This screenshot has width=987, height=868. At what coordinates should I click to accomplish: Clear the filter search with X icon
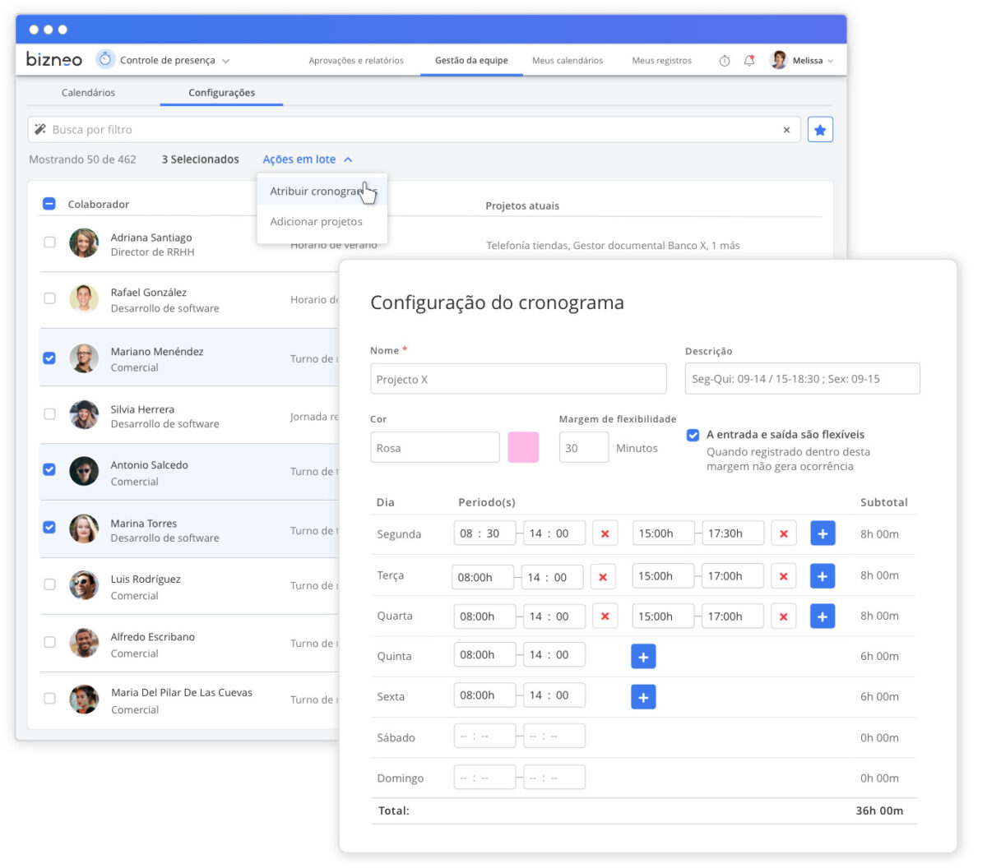pos(786,130)
